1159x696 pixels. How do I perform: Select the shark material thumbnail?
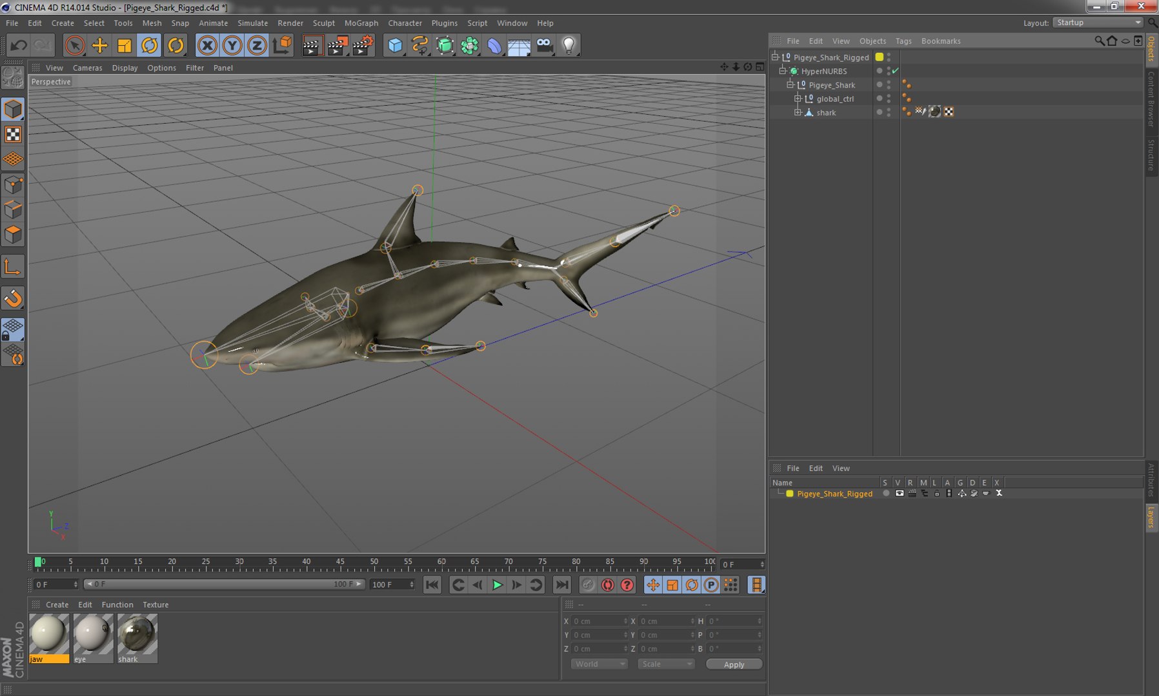[137, 638]
